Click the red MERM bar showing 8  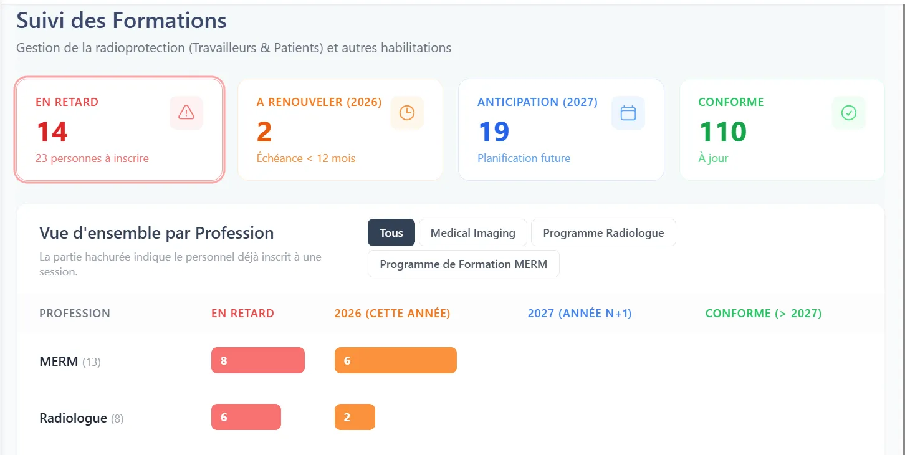pyautogui.click(x=258, y=360)
